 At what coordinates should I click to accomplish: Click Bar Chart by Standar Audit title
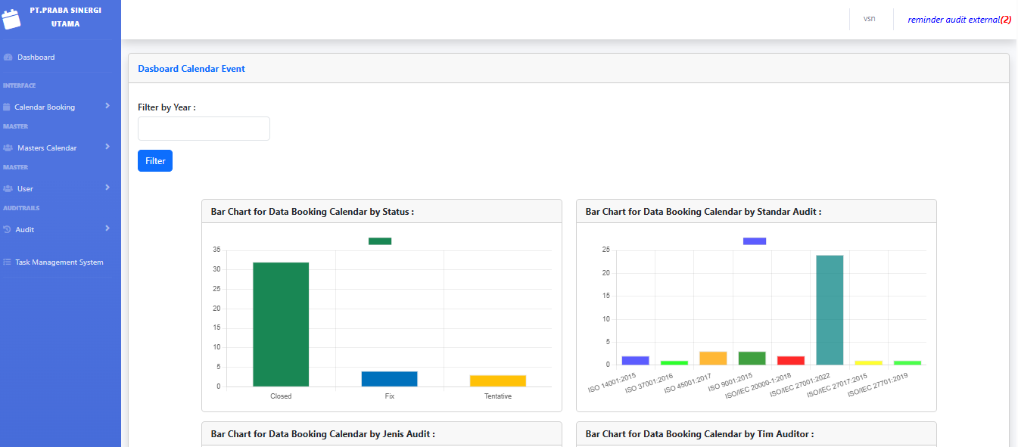(x=703, y=212)
